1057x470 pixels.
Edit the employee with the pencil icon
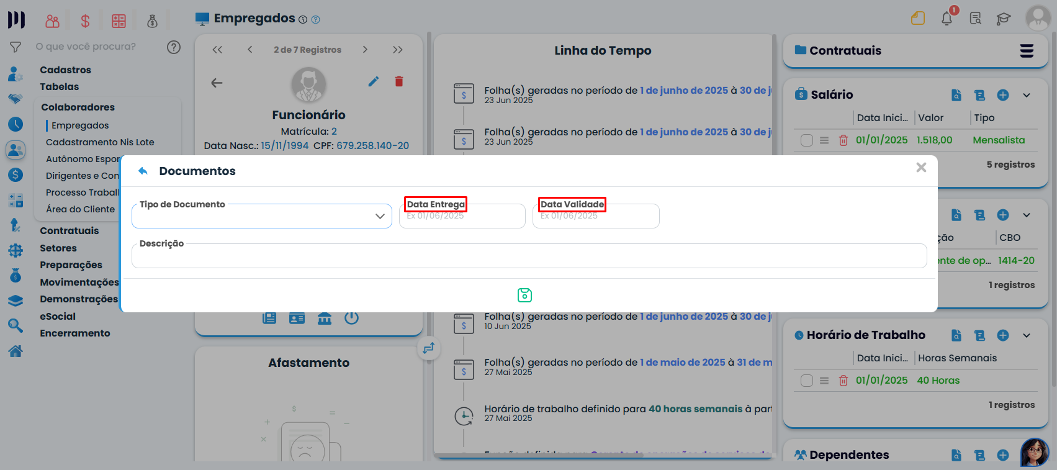click(x=373, y=81)
